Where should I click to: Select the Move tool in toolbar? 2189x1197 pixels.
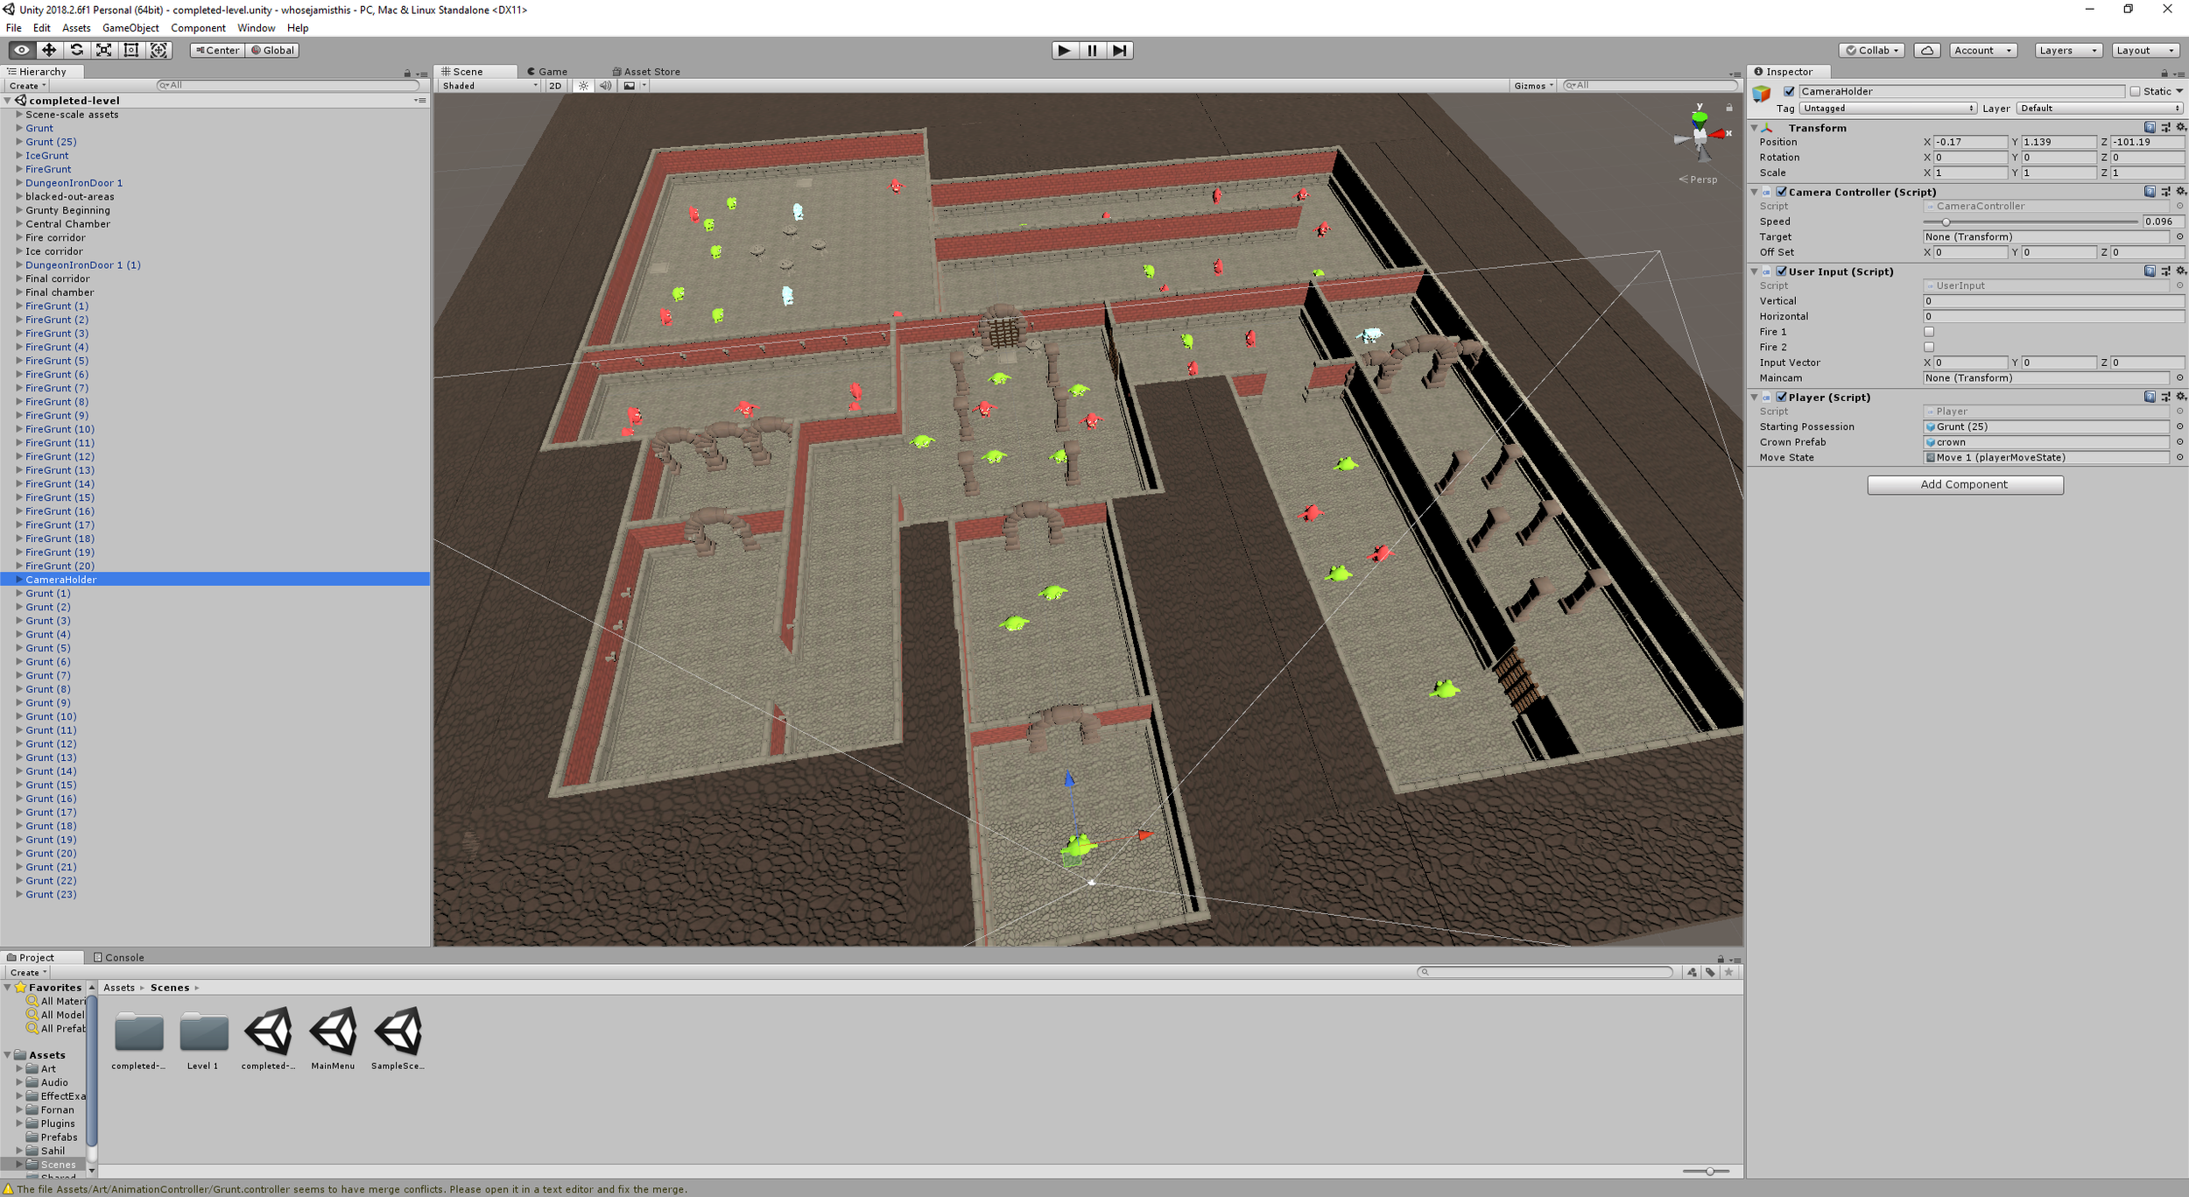[x=49, y=50]
